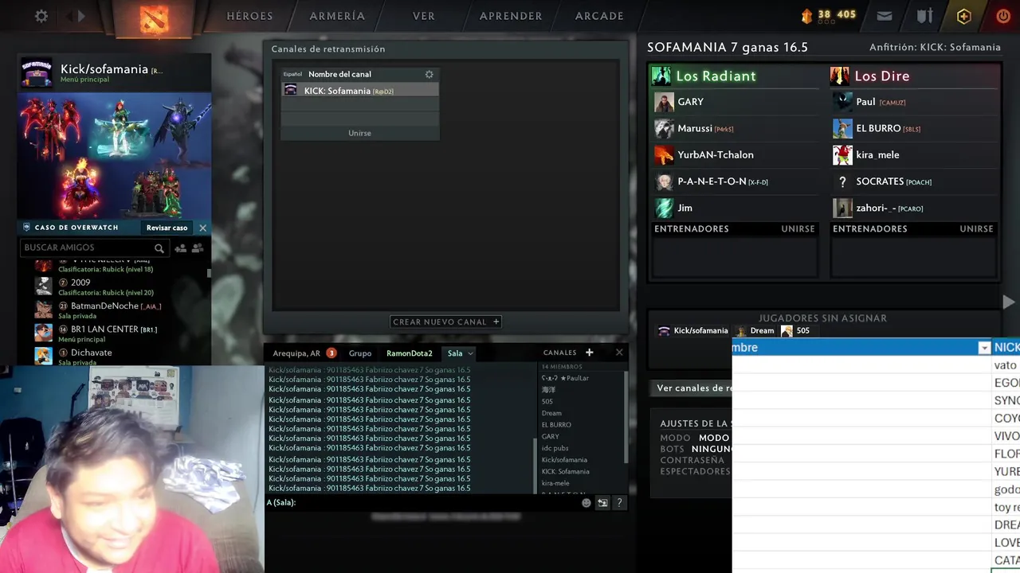Open the shards balance showing 38 405
The height and width of the screenshot is (573, 1020).
829,15
